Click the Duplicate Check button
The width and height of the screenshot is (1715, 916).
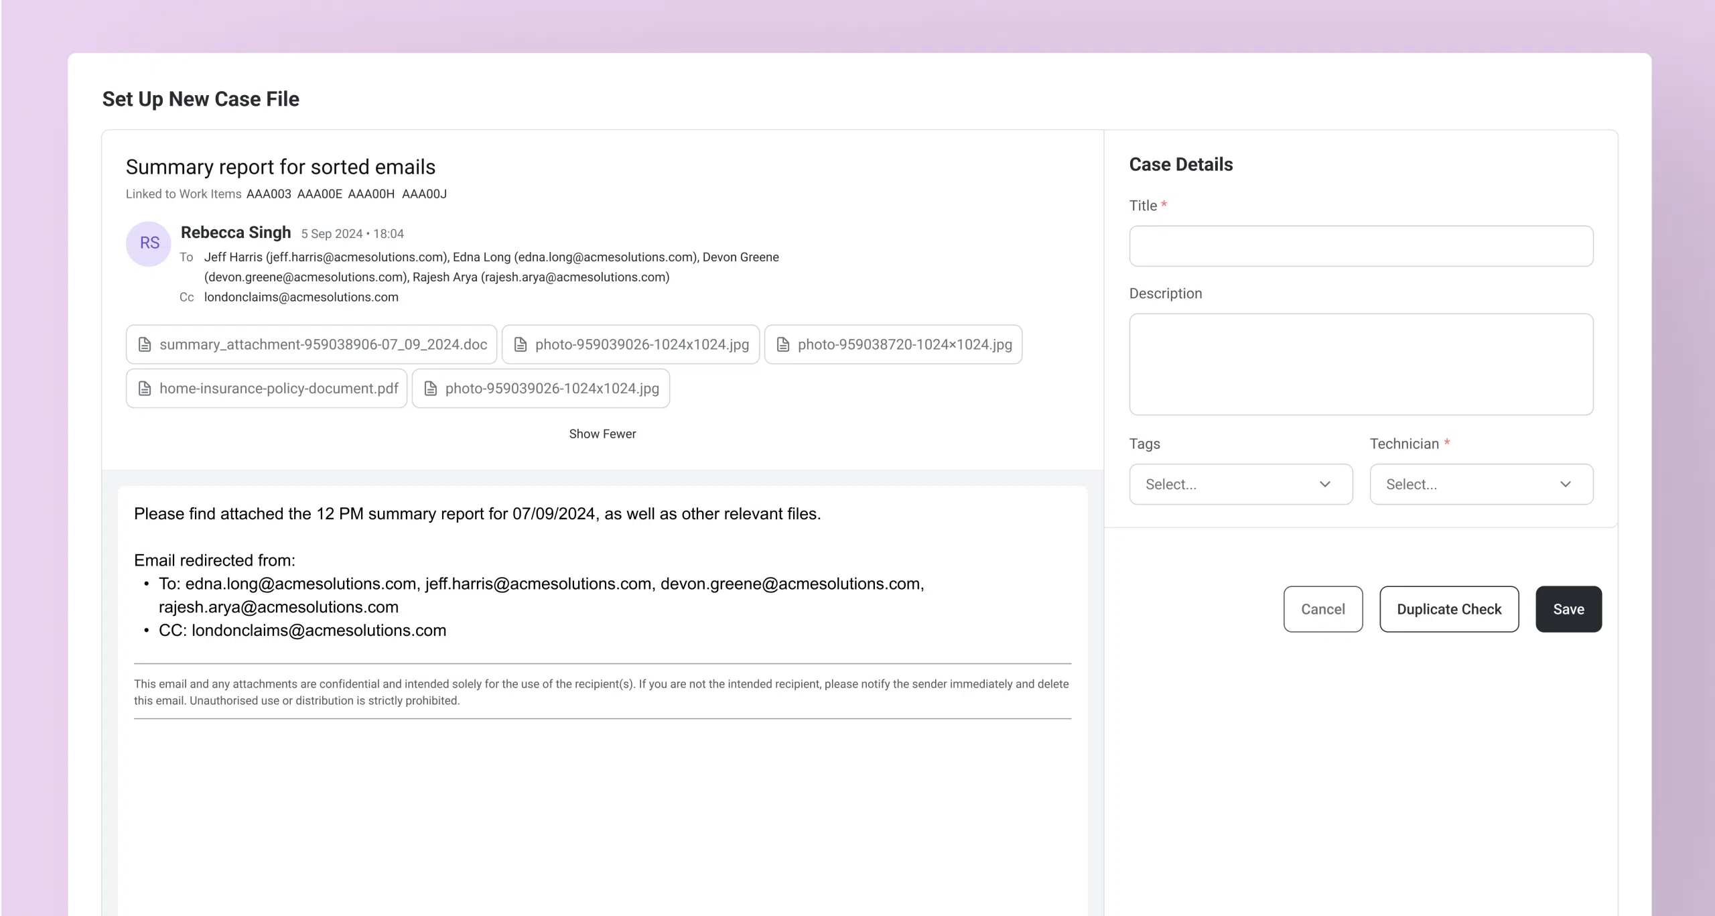click(x=1448, y=609)
